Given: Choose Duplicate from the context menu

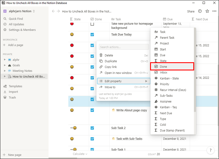Looking at the screenshot, I should [111, 61].
